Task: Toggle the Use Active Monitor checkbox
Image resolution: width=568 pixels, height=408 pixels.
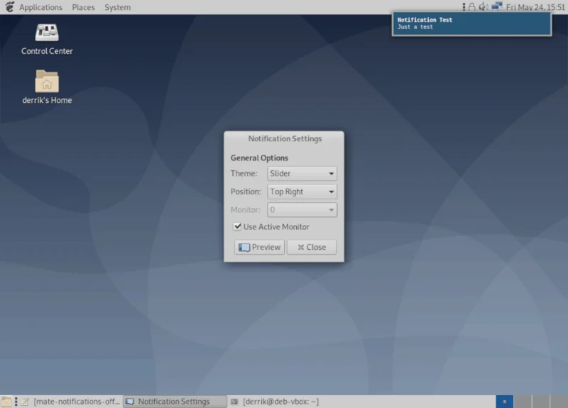Action: (x=237, y=226)
